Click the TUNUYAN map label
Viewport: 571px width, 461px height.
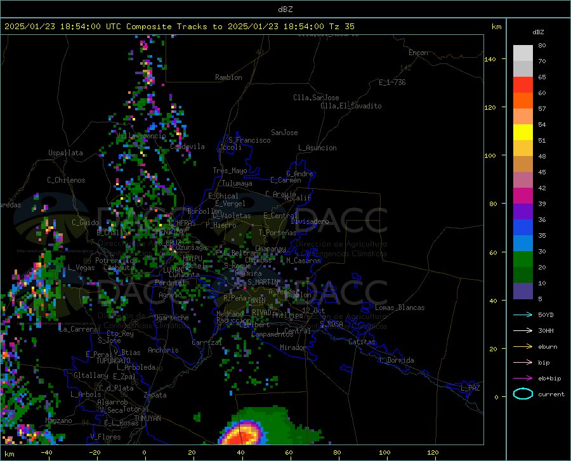(x=147, y=419)
